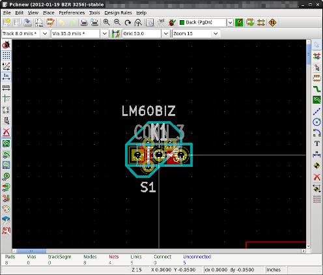
Task: Click the LM60BIZ text on canvas
Action: pyautogui.click(x=148, y=111)
